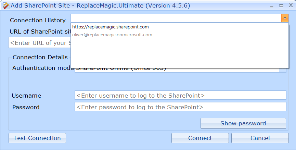The image size is (296, 150).
Task: Focus the Password input field
Action: 180,107
